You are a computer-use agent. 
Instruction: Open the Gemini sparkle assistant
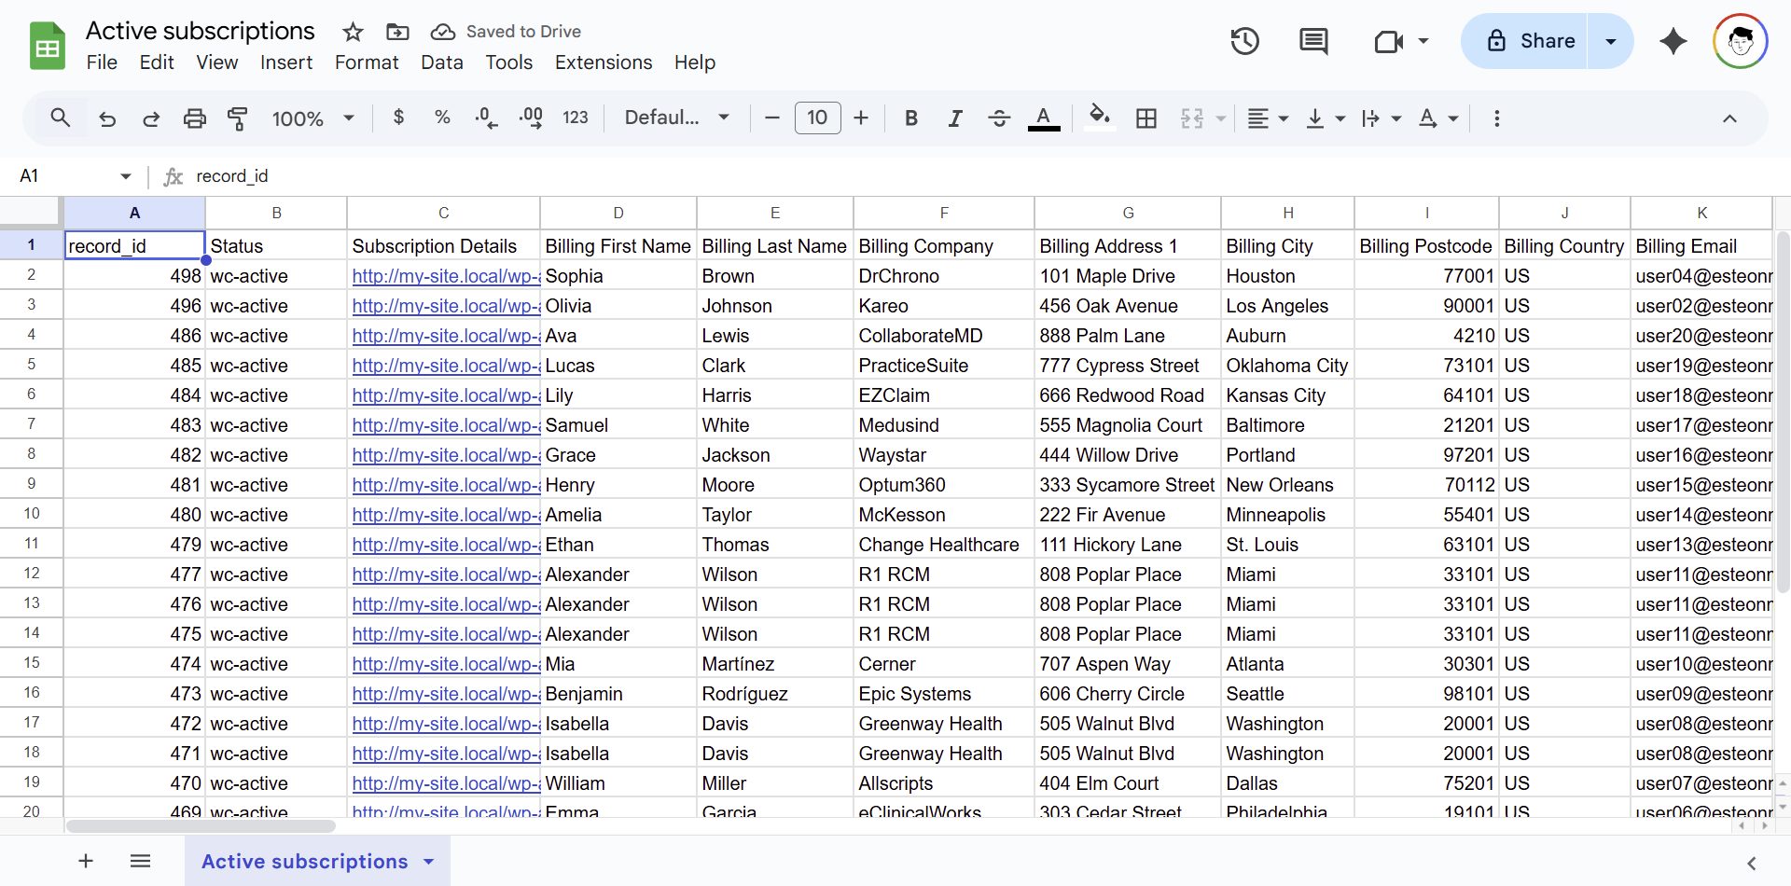(x=1673, y=41)
